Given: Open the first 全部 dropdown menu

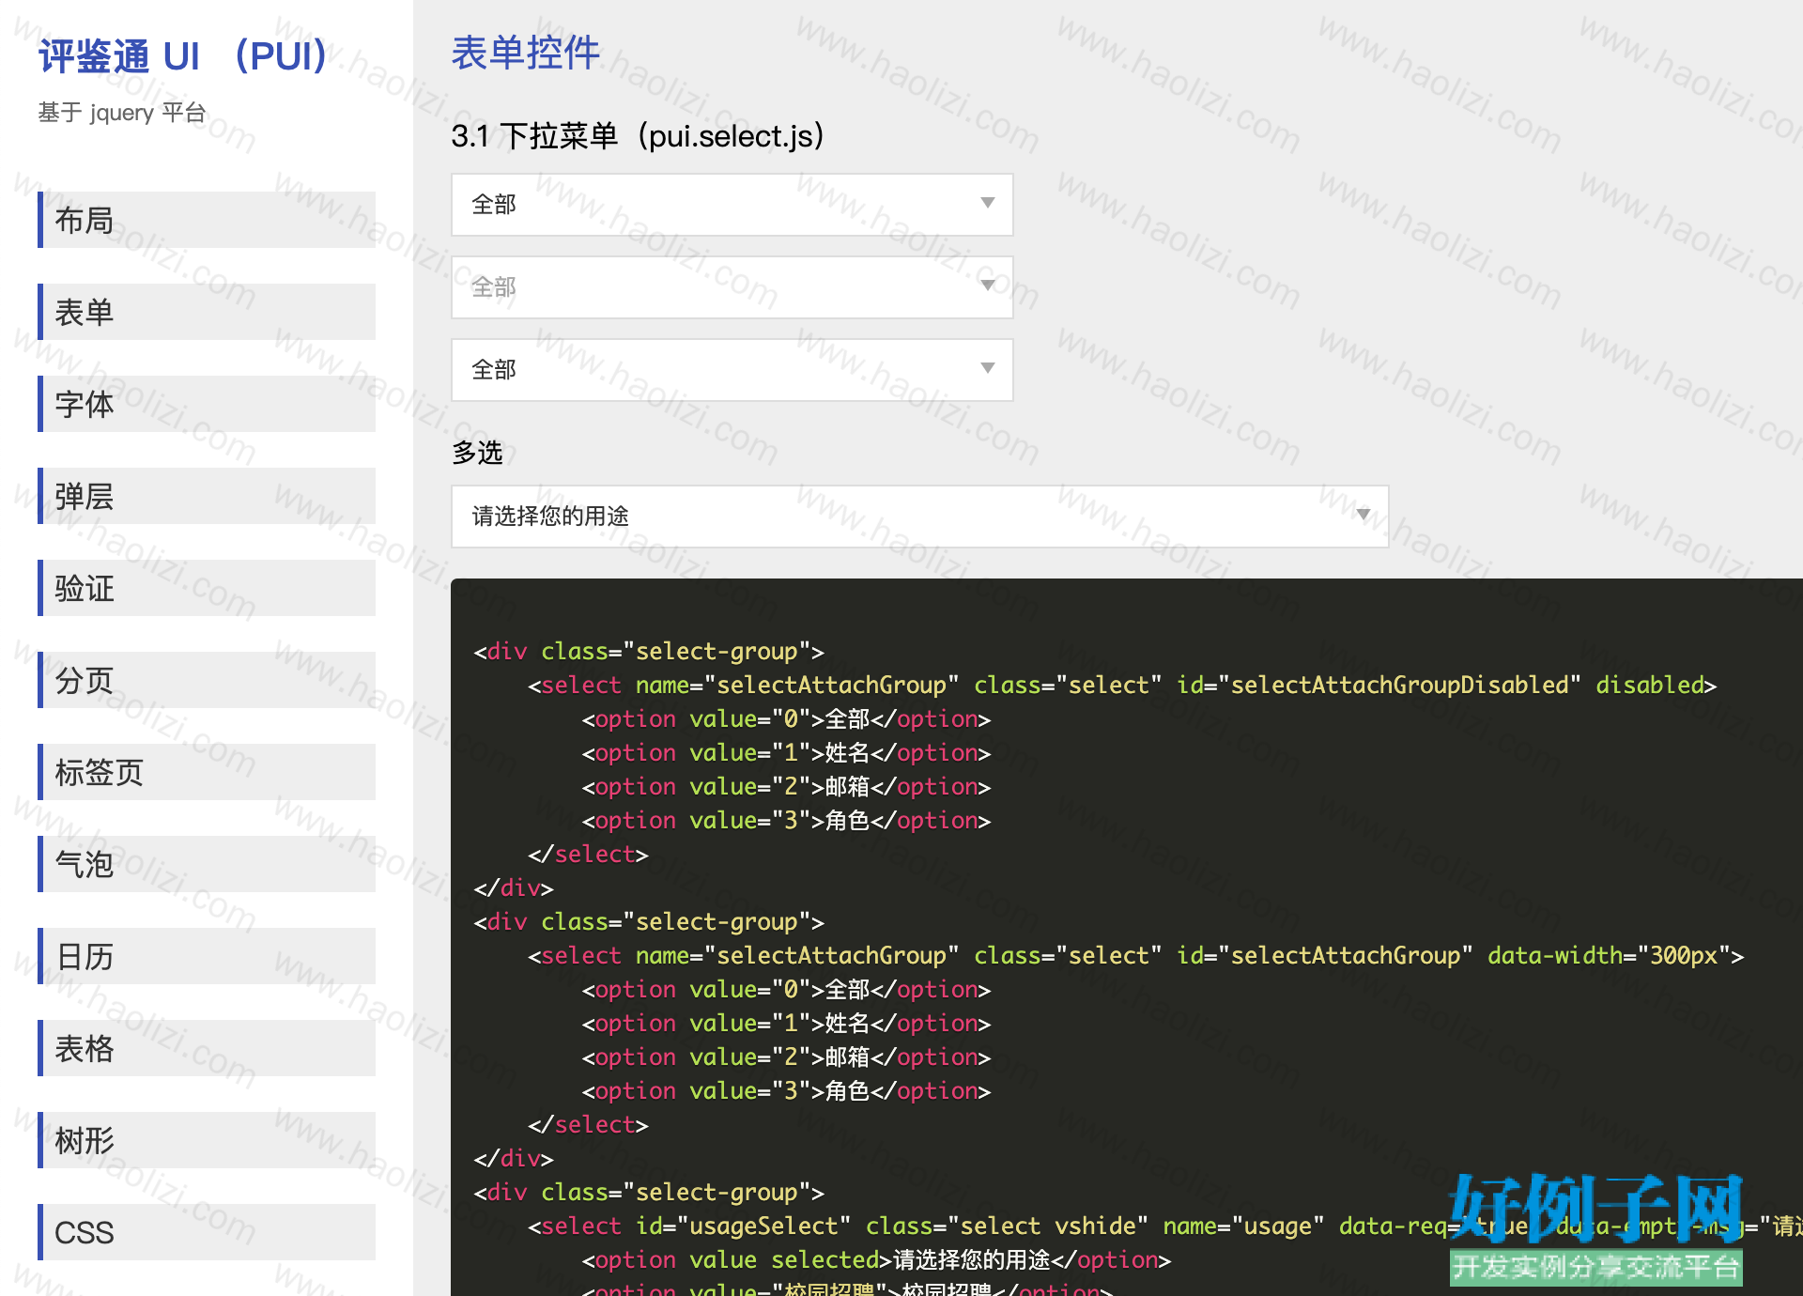Looking at the screenshot, I should click(x=732, y=204).
